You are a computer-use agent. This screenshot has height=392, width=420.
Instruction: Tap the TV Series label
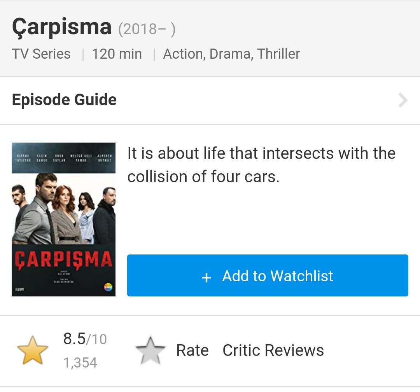tap(41, 54)
